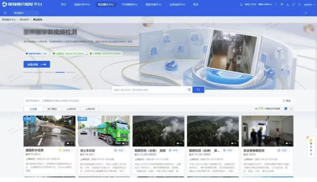Screen dimensions: 317x182
Task: Select the third sorting tab
Action: tap(71, 109)
